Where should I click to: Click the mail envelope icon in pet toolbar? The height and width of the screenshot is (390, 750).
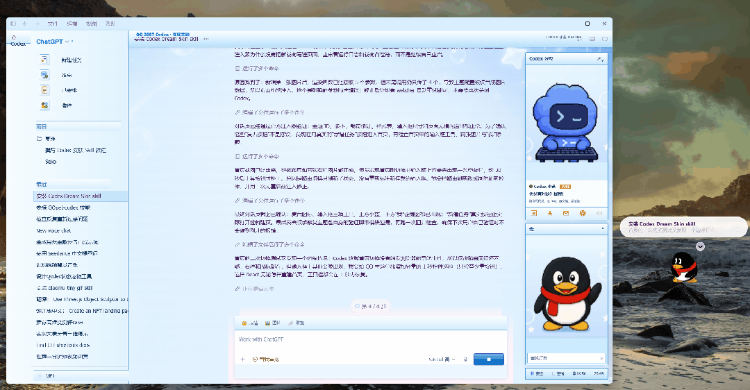pos(566,213)
